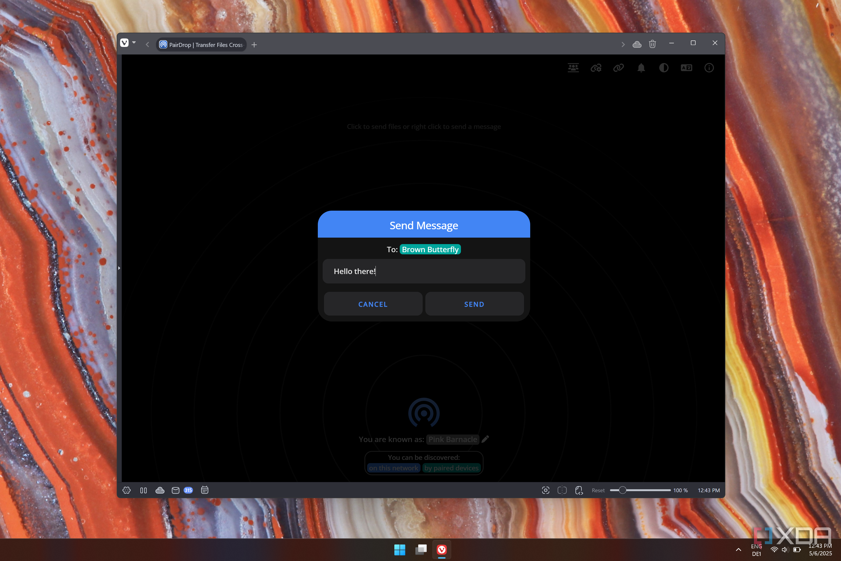Open the calendar status bar icon
The height and width of the screenshot is (561, 841).
[x=205, y=490]
